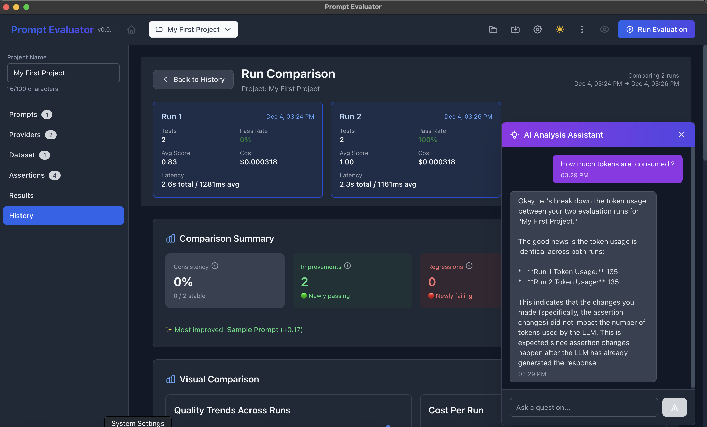Go to Results section
Image resolution: width=707 pixels, height=427 pixels.
(x=21, y=195)
